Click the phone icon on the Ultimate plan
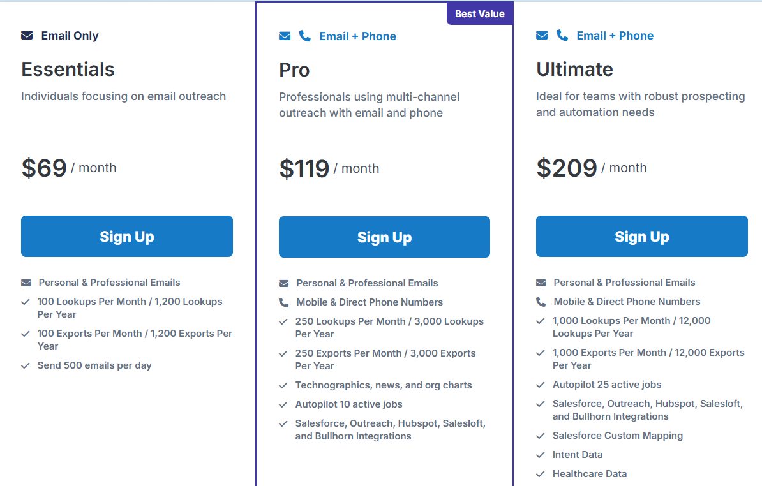The image size is (762, 486). (562, 35)
